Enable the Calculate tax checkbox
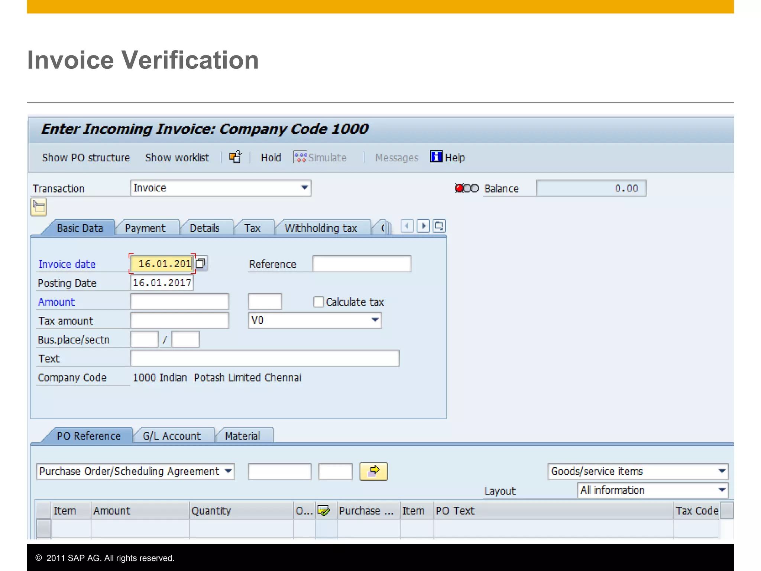The image size is (761, 571). coord(318,302)
